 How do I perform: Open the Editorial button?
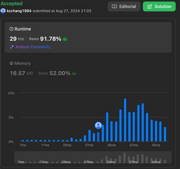coord(124,6)
